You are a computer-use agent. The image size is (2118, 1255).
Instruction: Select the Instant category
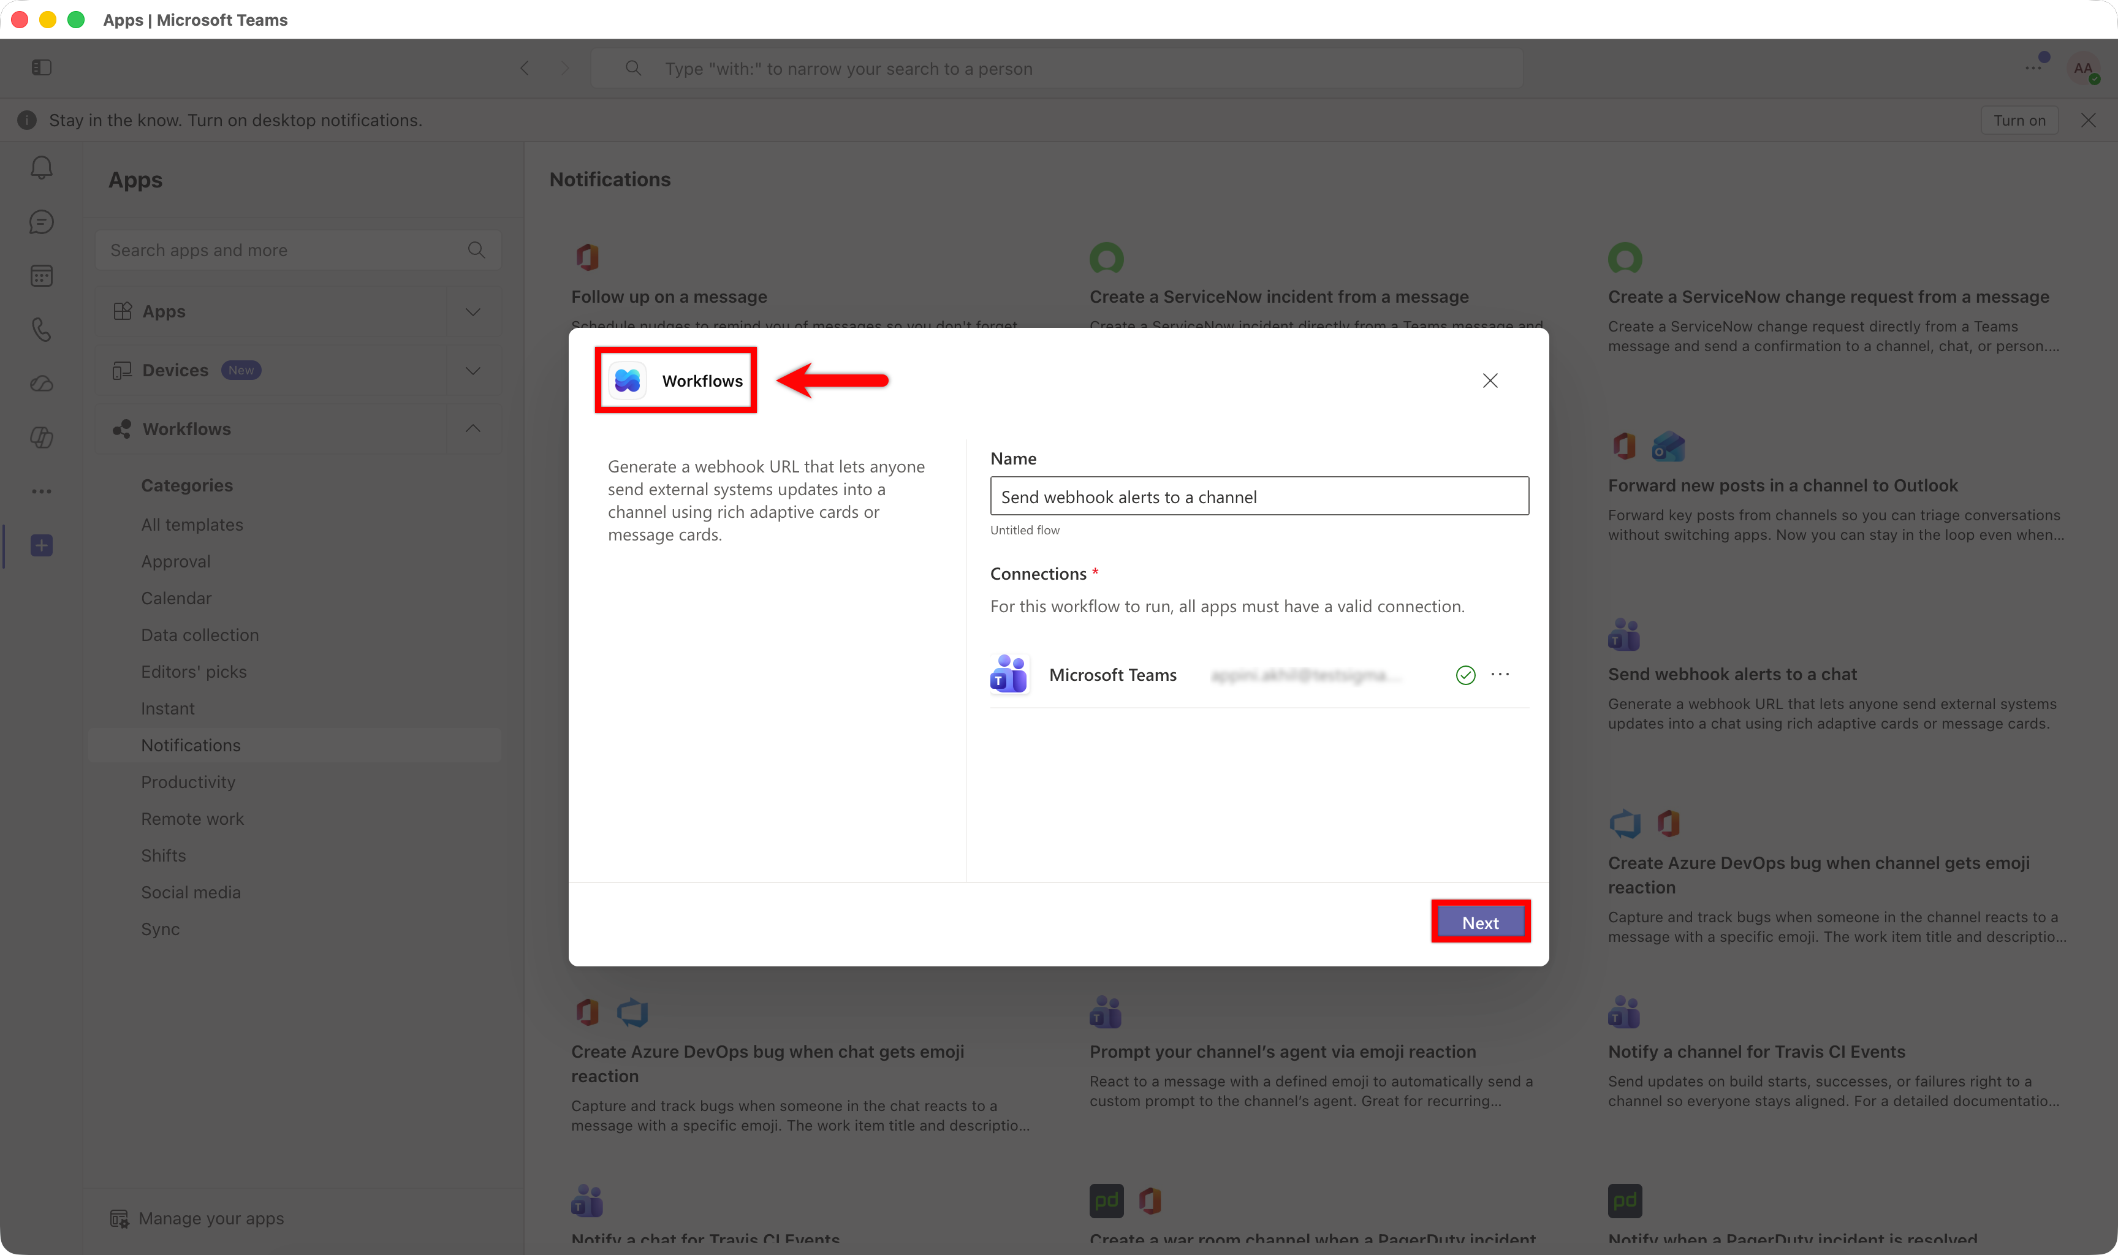(x=167, y=708)
